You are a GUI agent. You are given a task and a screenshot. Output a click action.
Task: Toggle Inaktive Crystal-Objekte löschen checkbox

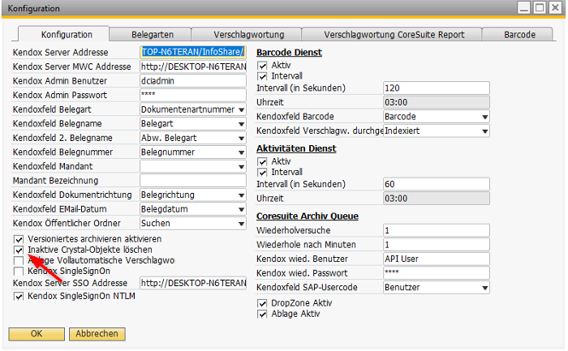(x=19, y=250)
